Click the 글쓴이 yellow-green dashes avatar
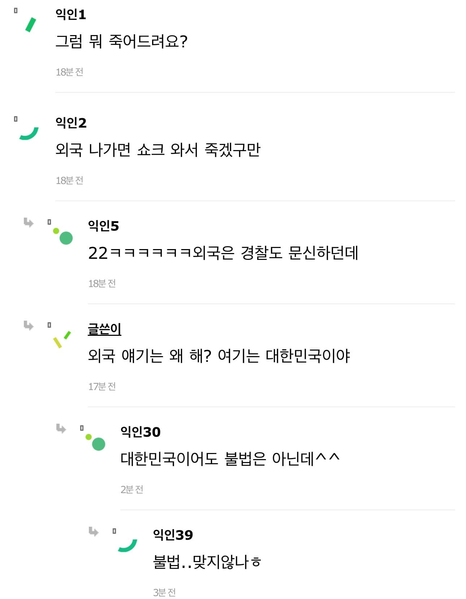This screenshot has width=466, height=599. (x=62, y=339)
